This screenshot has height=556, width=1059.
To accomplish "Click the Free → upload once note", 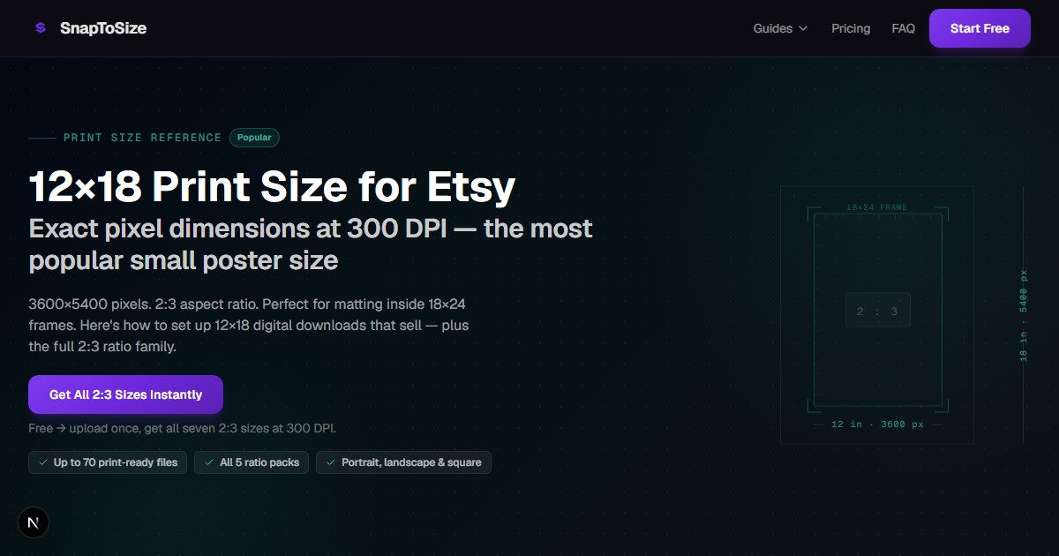I will (x=182, y=429).
